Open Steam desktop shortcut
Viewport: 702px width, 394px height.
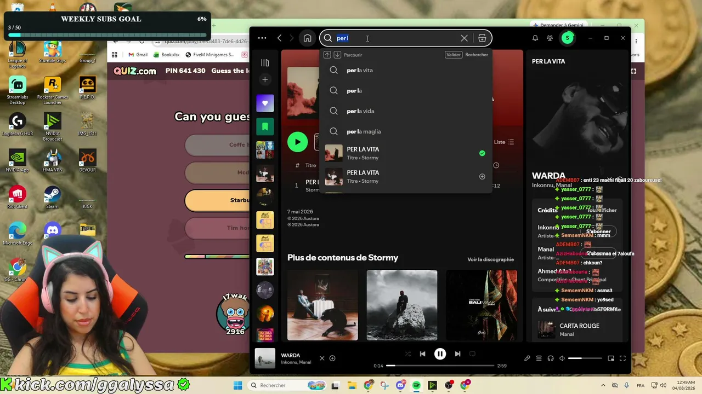tap(53, 197)
